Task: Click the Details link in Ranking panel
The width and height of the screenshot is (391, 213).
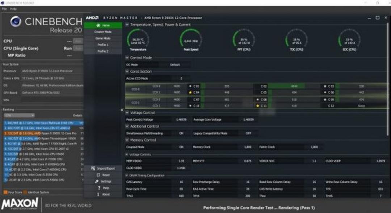Action: coord(77,116)
